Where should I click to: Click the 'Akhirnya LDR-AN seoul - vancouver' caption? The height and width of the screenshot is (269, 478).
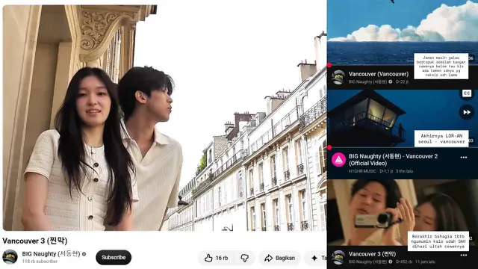pos(441,139)
